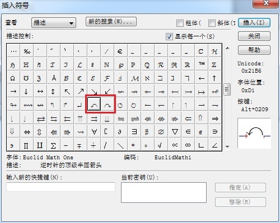
Task: Pick the Euro € sign symbol
Action: pos(120,51)
